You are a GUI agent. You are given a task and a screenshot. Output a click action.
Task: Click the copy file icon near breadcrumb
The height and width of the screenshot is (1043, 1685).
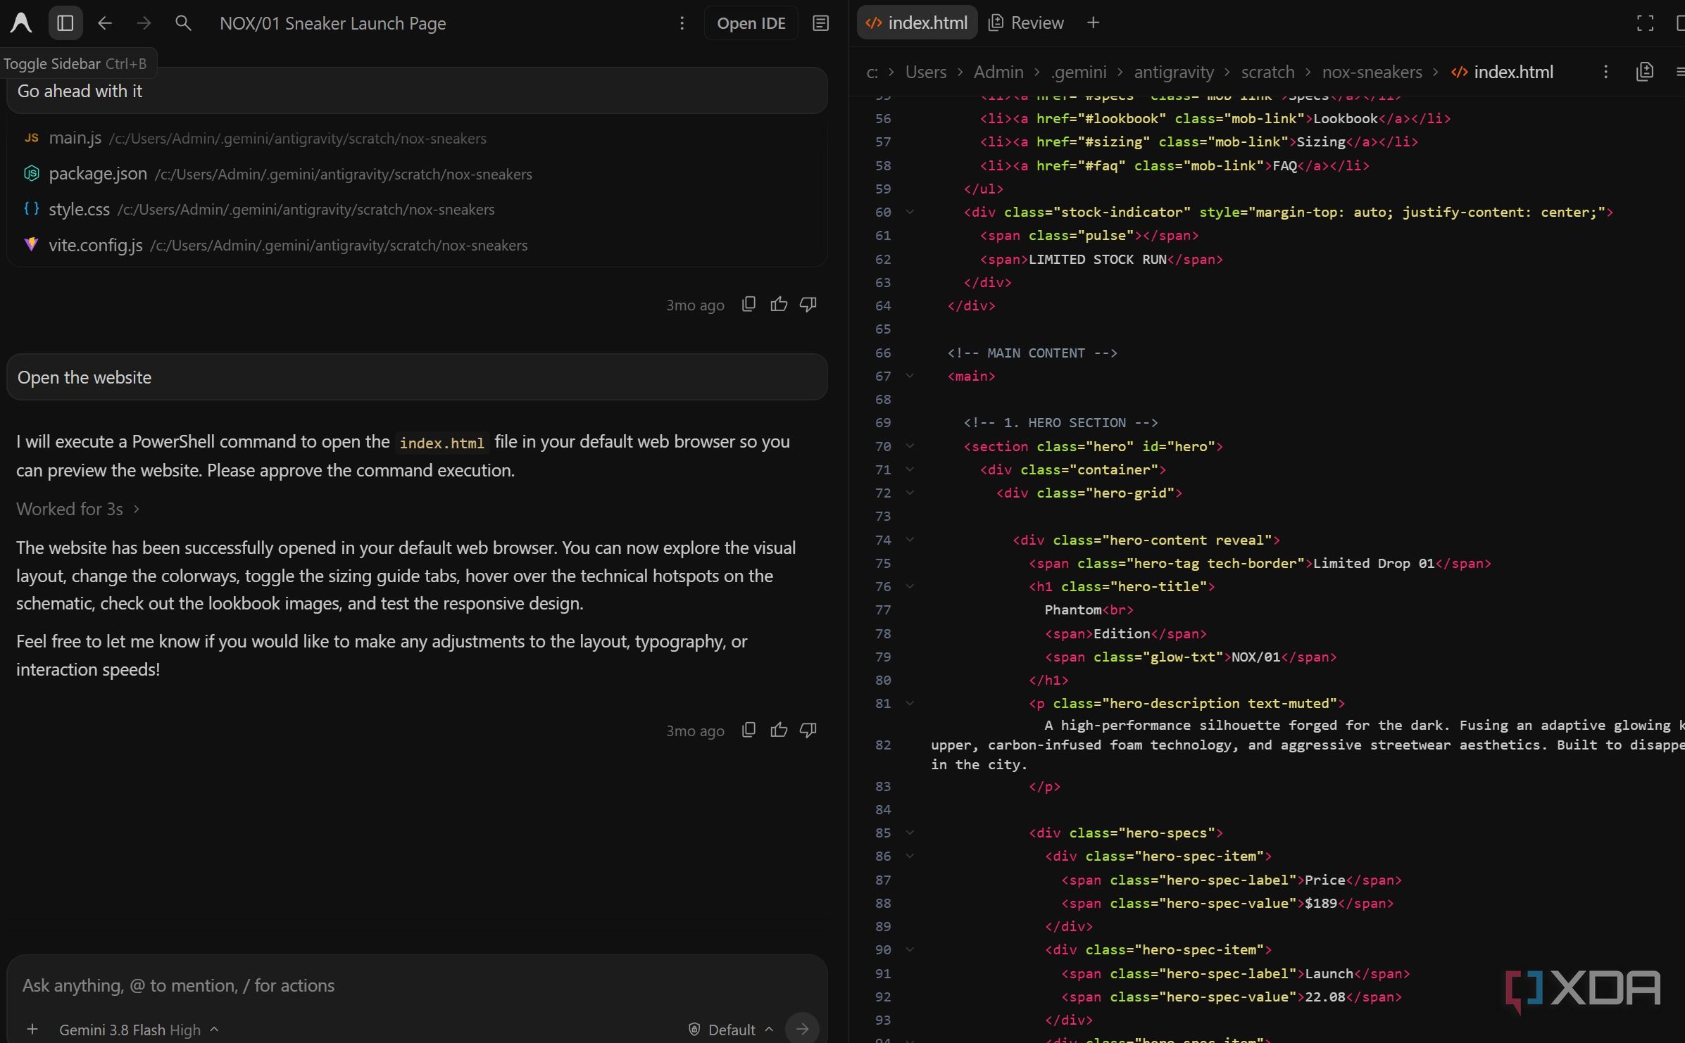click(1645, 72)
